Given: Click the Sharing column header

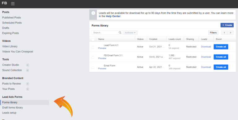Looking at the screenshot, I should click(x=190, y=39).
